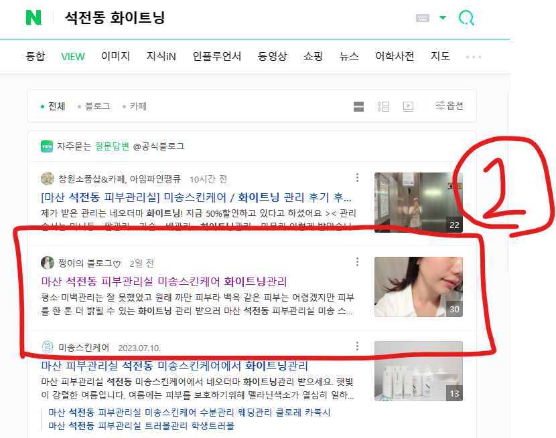Switch to the 통합 tab

click(36, 56)
